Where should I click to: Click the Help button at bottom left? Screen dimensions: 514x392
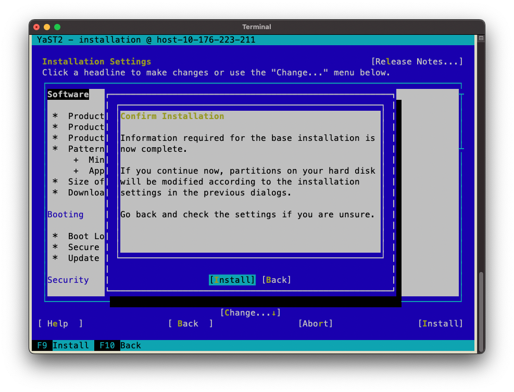coord(60,323)
